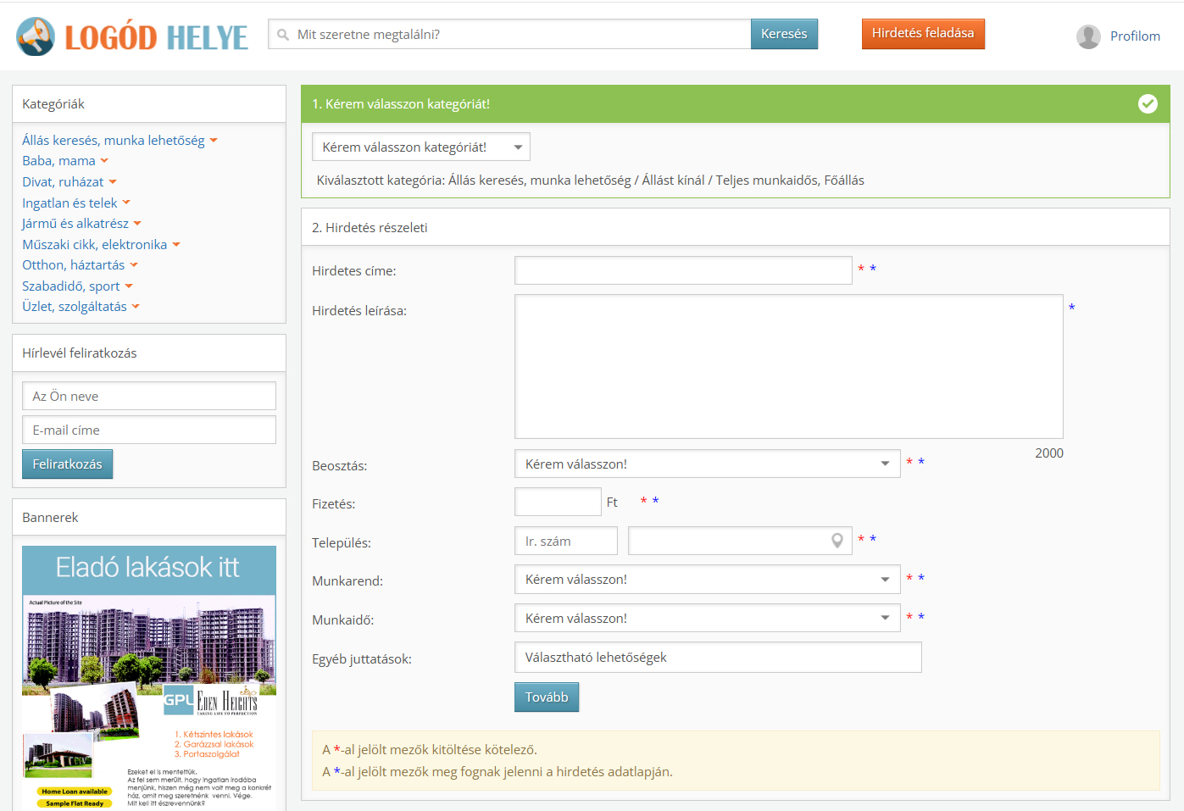This screenshot has height=811, width=1184.
Task: Click the 'Hirdetés feladása' button
Action: pos(922,34)
